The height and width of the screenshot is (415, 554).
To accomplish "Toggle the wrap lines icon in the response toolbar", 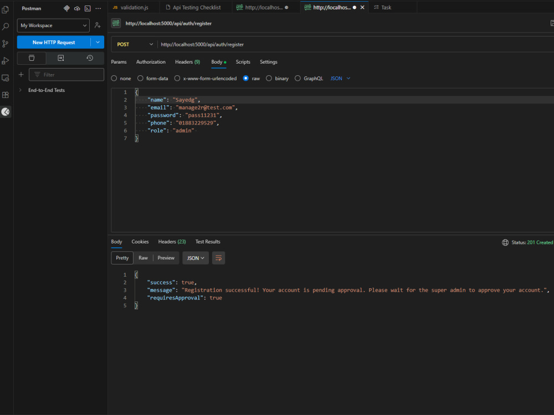I will click(x=218, y=258).
